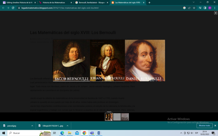Open the media control icon
The image size is (218, 136).
point(200,8)
